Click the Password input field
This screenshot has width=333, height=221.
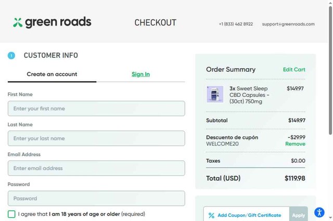[96, 198]
